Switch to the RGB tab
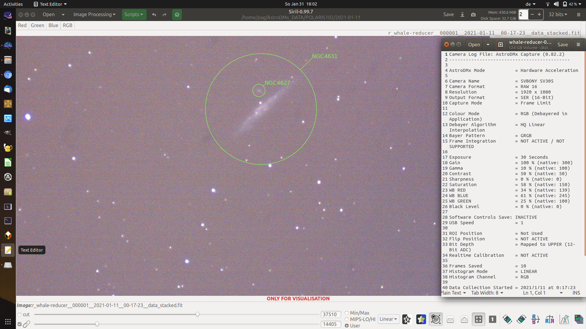The image size is (586, 329). [x=67, y=26]
